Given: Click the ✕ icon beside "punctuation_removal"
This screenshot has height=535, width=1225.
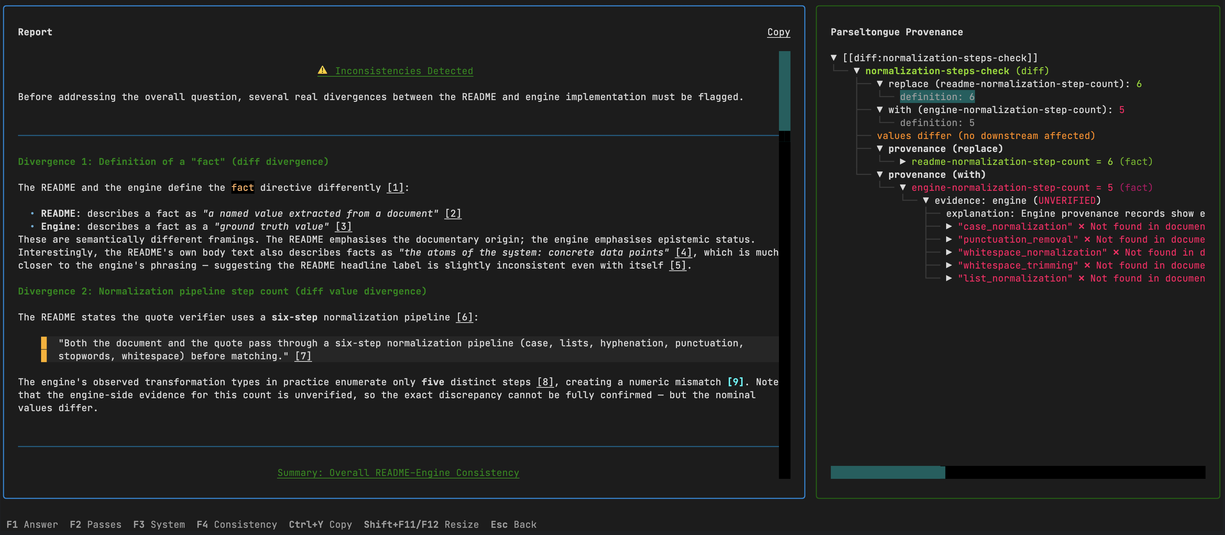Looking at the screenshot, I should [1088, 239].
